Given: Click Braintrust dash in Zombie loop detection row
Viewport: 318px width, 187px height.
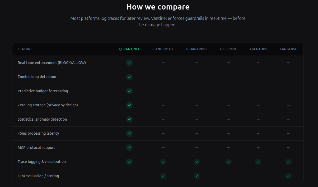Looking at the screenshot, I should pos(197,77).
